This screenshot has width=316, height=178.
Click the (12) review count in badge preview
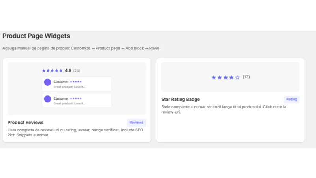[x=246, y=77]
